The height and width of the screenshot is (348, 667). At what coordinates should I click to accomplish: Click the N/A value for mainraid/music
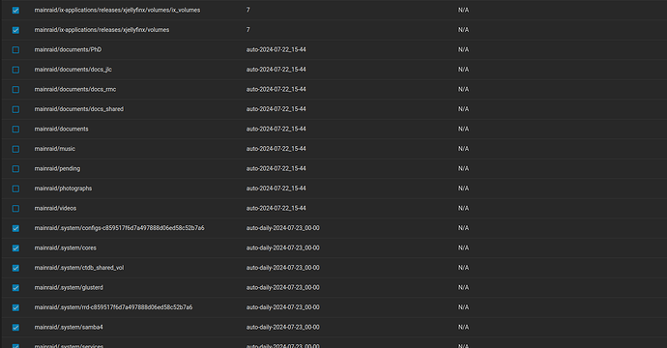[463, 149]
